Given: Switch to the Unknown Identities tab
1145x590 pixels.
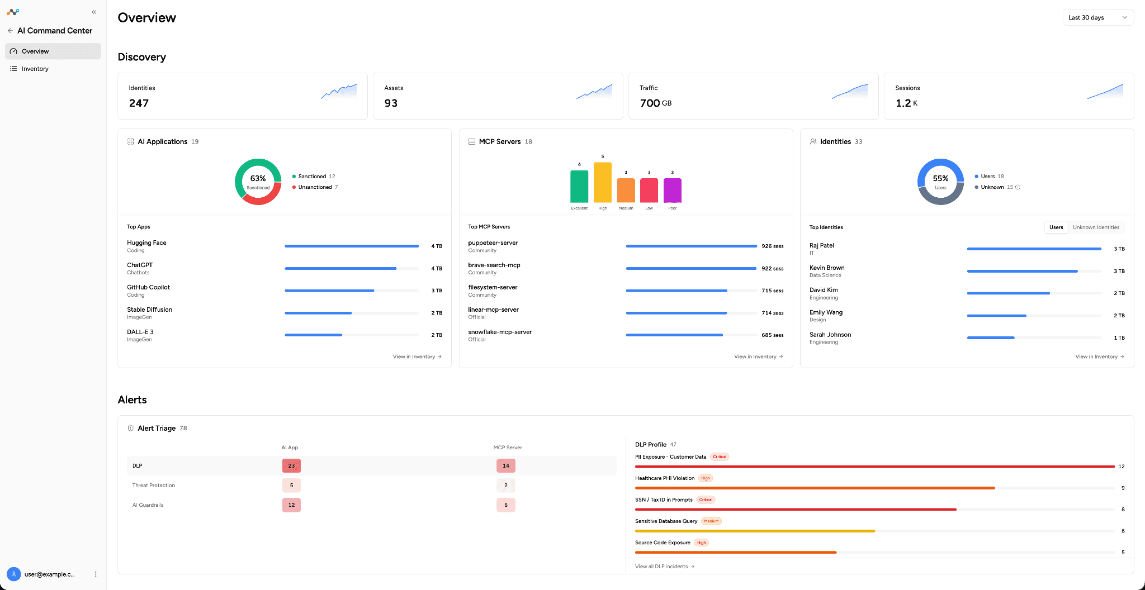Looking at the screenshot, I should pos(1096,227).
